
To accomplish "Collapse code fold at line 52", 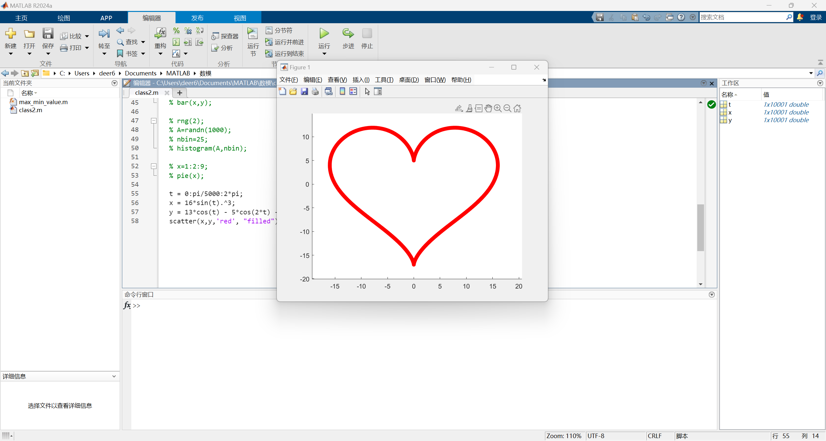I will point(154,166).
